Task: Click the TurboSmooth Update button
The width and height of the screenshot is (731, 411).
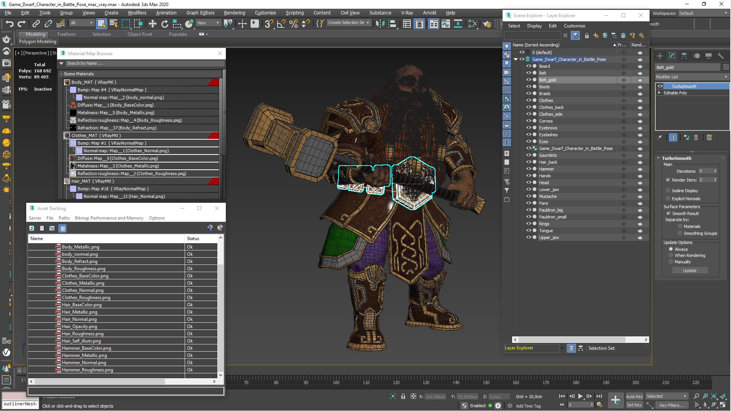Action: point(690,271)
